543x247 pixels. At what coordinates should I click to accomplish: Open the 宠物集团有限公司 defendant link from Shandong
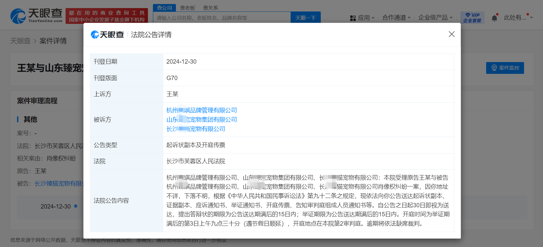click(x=202, y=120)
